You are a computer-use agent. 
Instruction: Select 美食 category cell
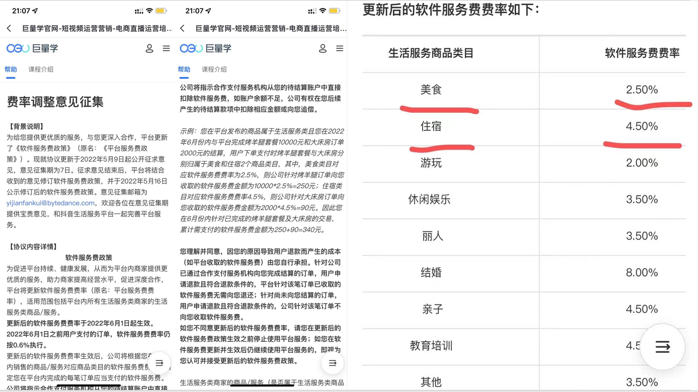point(431,90)
